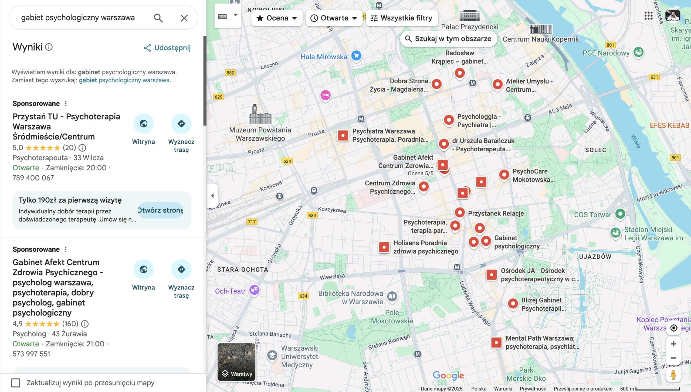Image resolution: width=691 pixels, height=392 pixels.
Task: Click the keyboard input tool icon
Action: 222,16
